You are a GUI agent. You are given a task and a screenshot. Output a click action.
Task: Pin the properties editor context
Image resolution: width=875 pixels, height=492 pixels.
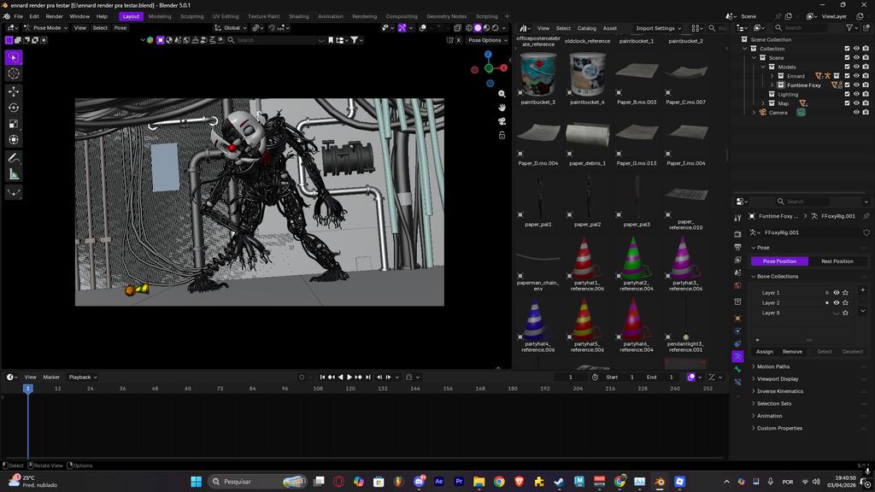866,216
